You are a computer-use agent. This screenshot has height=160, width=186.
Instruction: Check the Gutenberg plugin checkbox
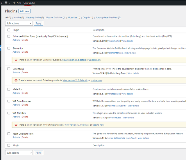pyautogui.click(x=9, y=69)
